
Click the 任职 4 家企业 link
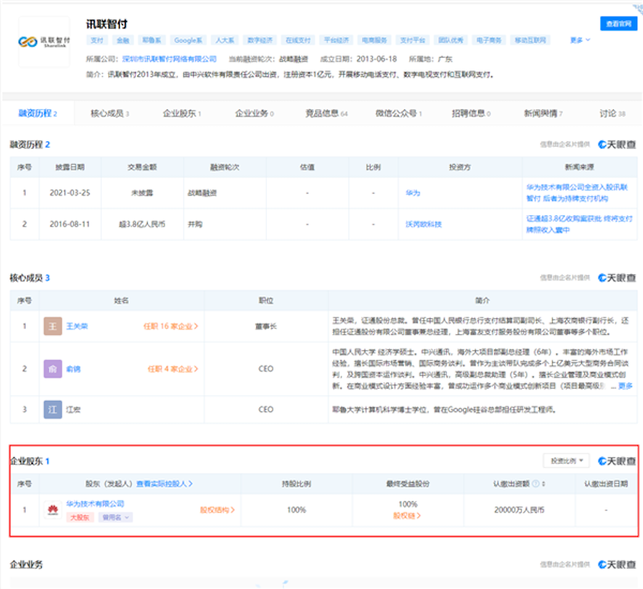pos(173,369)
